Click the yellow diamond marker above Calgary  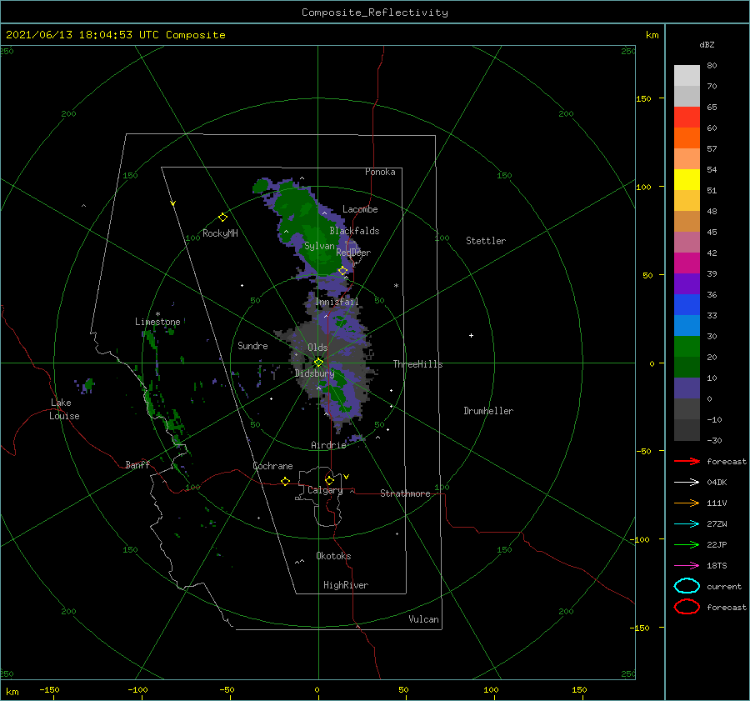(329, 480)
